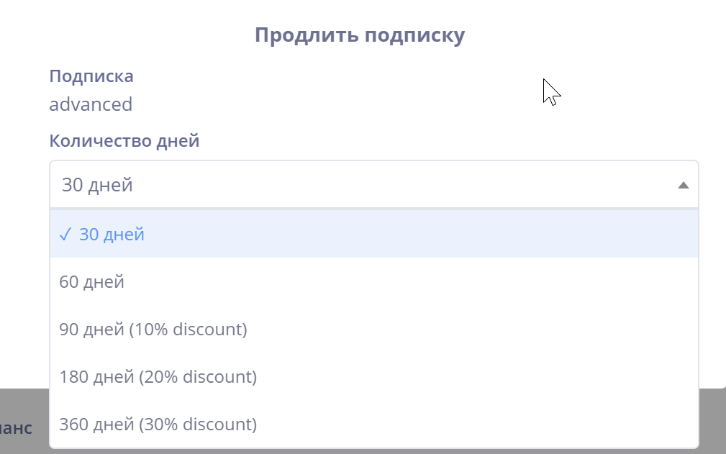Click the upward-pointing chevron in the select box
This screenshot has width=726, height=454.
click(681, 185)
